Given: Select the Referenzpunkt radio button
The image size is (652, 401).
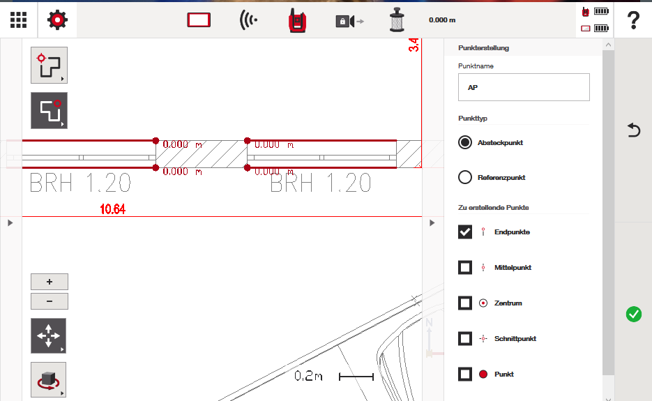Looking at the screenshot, I should [465, 177].
